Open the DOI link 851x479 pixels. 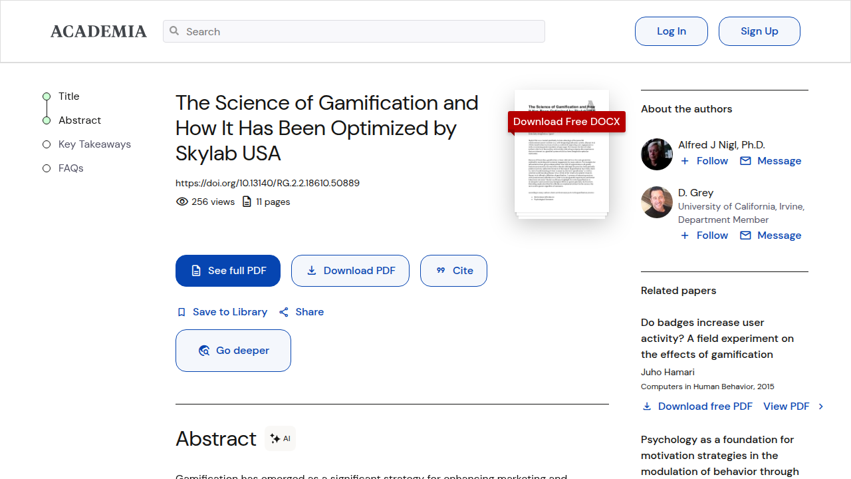click(x=267, y=183)
